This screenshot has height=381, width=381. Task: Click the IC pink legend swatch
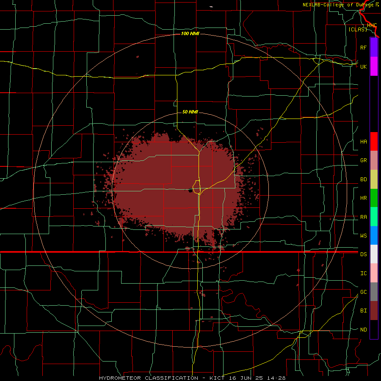(374, 273)
